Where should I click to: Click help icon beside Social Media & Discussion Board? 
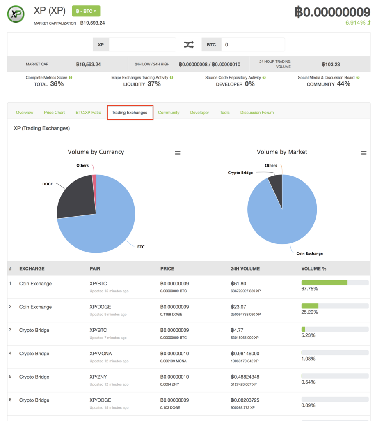point(358,78)
